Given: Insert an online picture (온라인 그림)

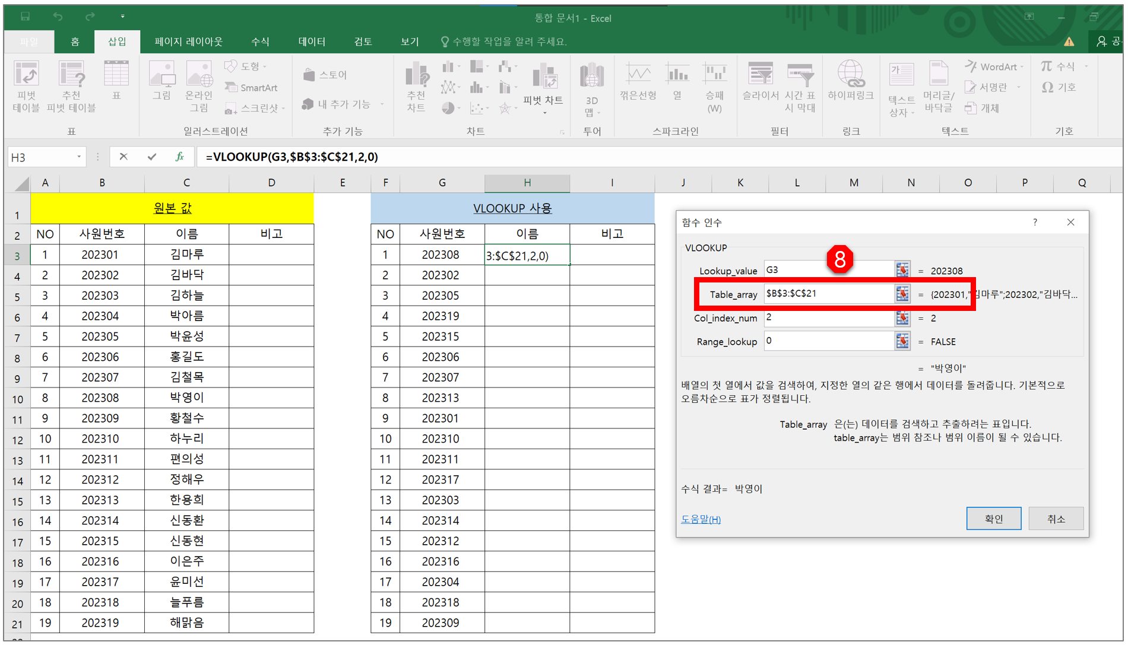Looking at the screenshot, I should click(x=199, y=87).
